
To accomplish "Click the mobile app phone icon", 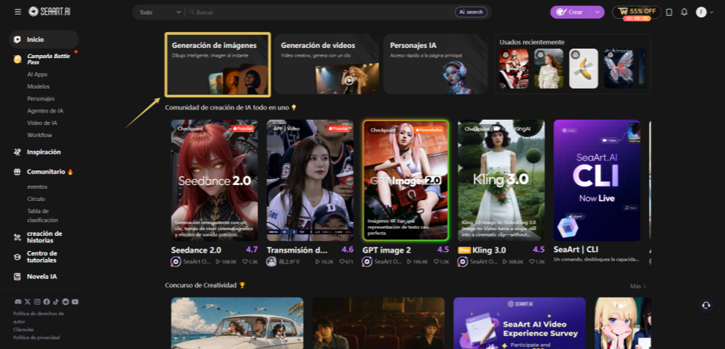I will coord(669,12).
